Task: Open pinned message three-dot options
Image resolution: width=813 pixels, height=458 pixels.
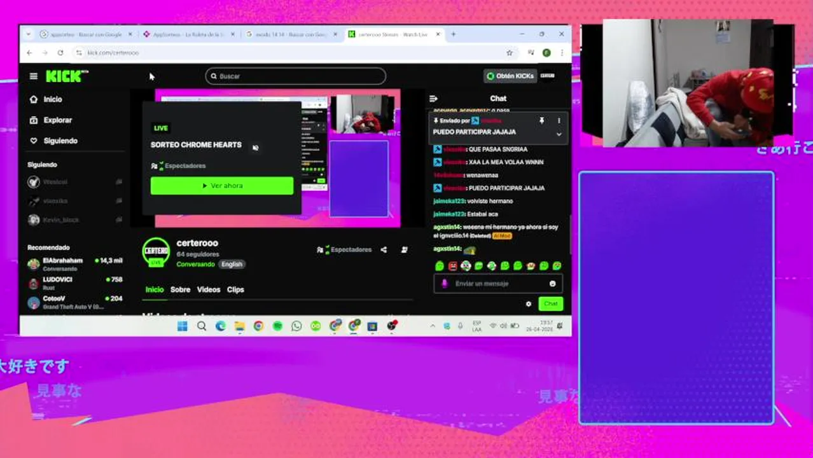Action: (559, 120)
